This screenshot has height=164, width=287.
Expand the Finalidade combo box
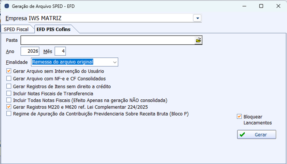[114, 62]
